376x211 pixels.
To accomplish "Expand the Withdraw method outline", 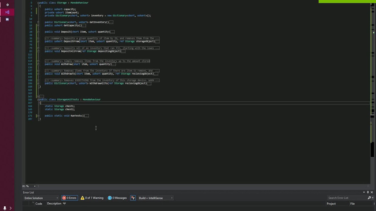I will click(x=38, y=64).
